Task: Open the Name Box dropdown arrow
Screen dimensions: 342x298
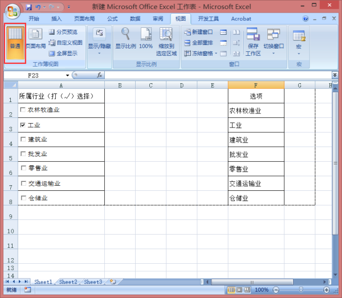Action: tap(67, 75)
